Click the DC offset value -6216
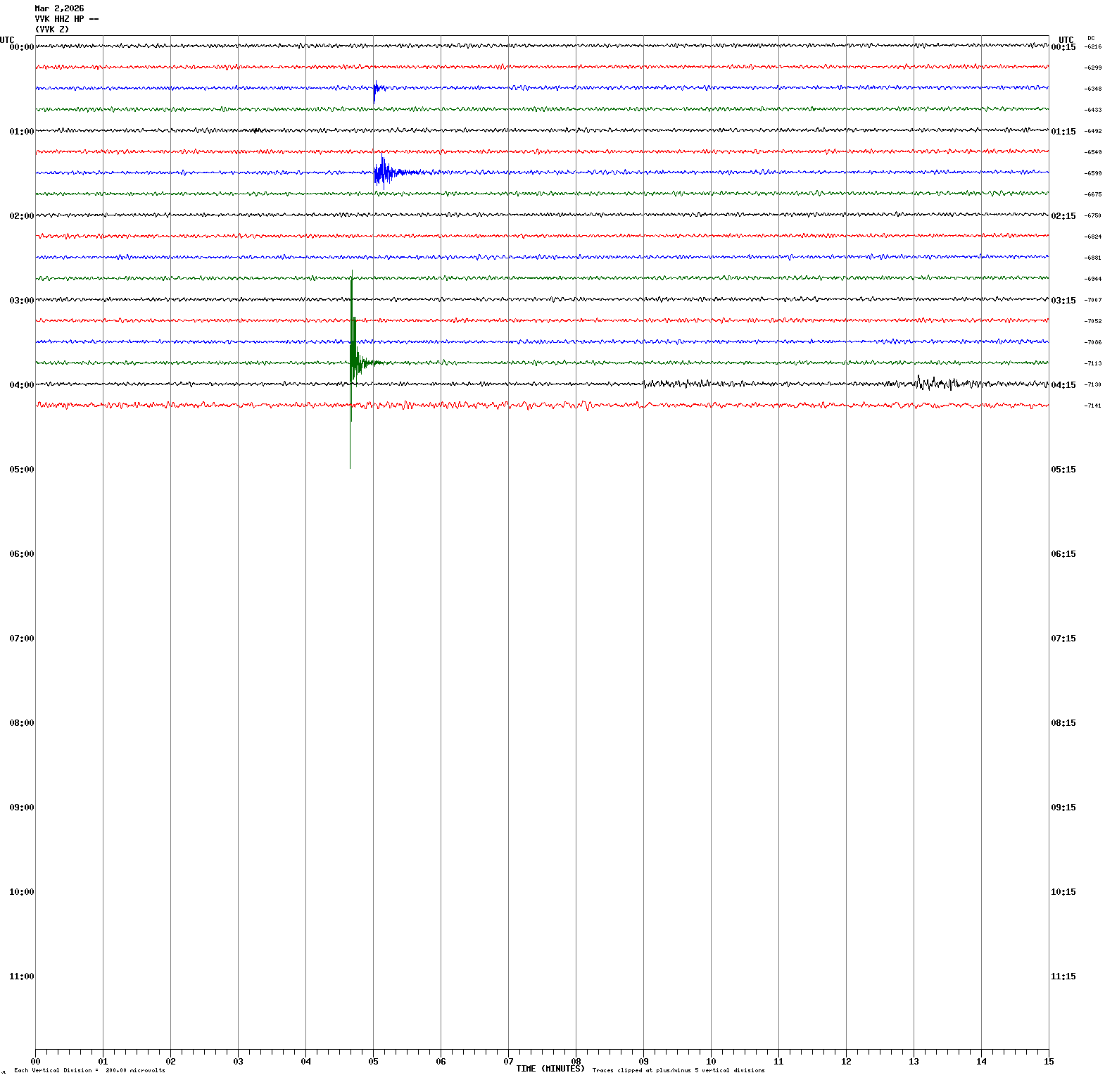 pos(1093,46)
